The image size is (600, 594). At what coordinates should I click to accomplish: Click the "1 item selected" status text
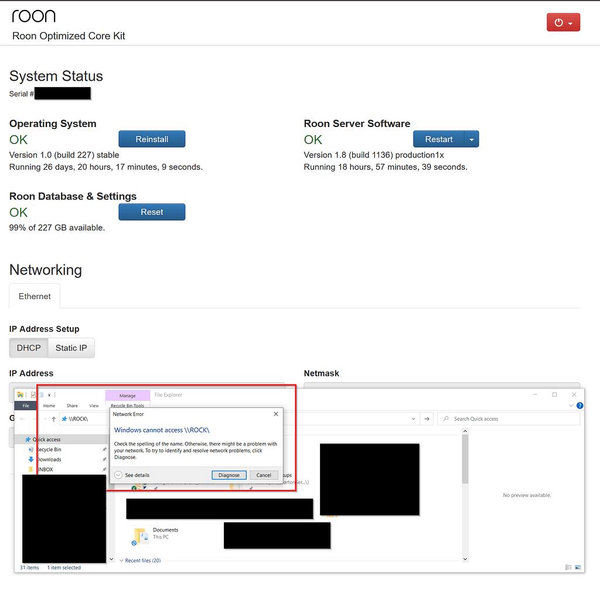tap(64, 568)
